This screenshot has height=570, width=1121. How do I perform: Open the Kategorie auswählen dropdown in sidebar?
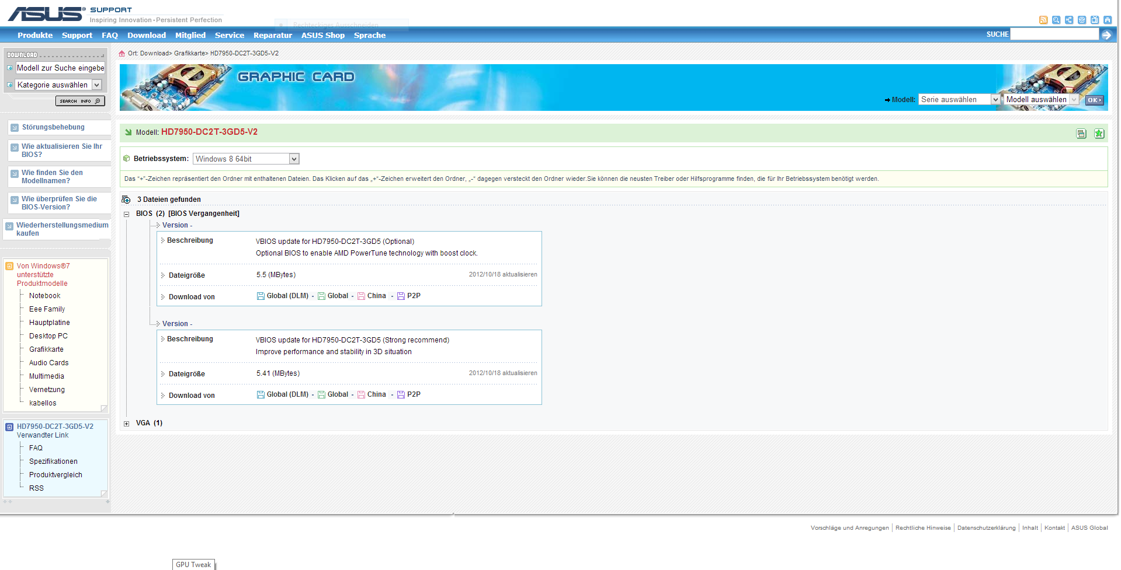58,85
